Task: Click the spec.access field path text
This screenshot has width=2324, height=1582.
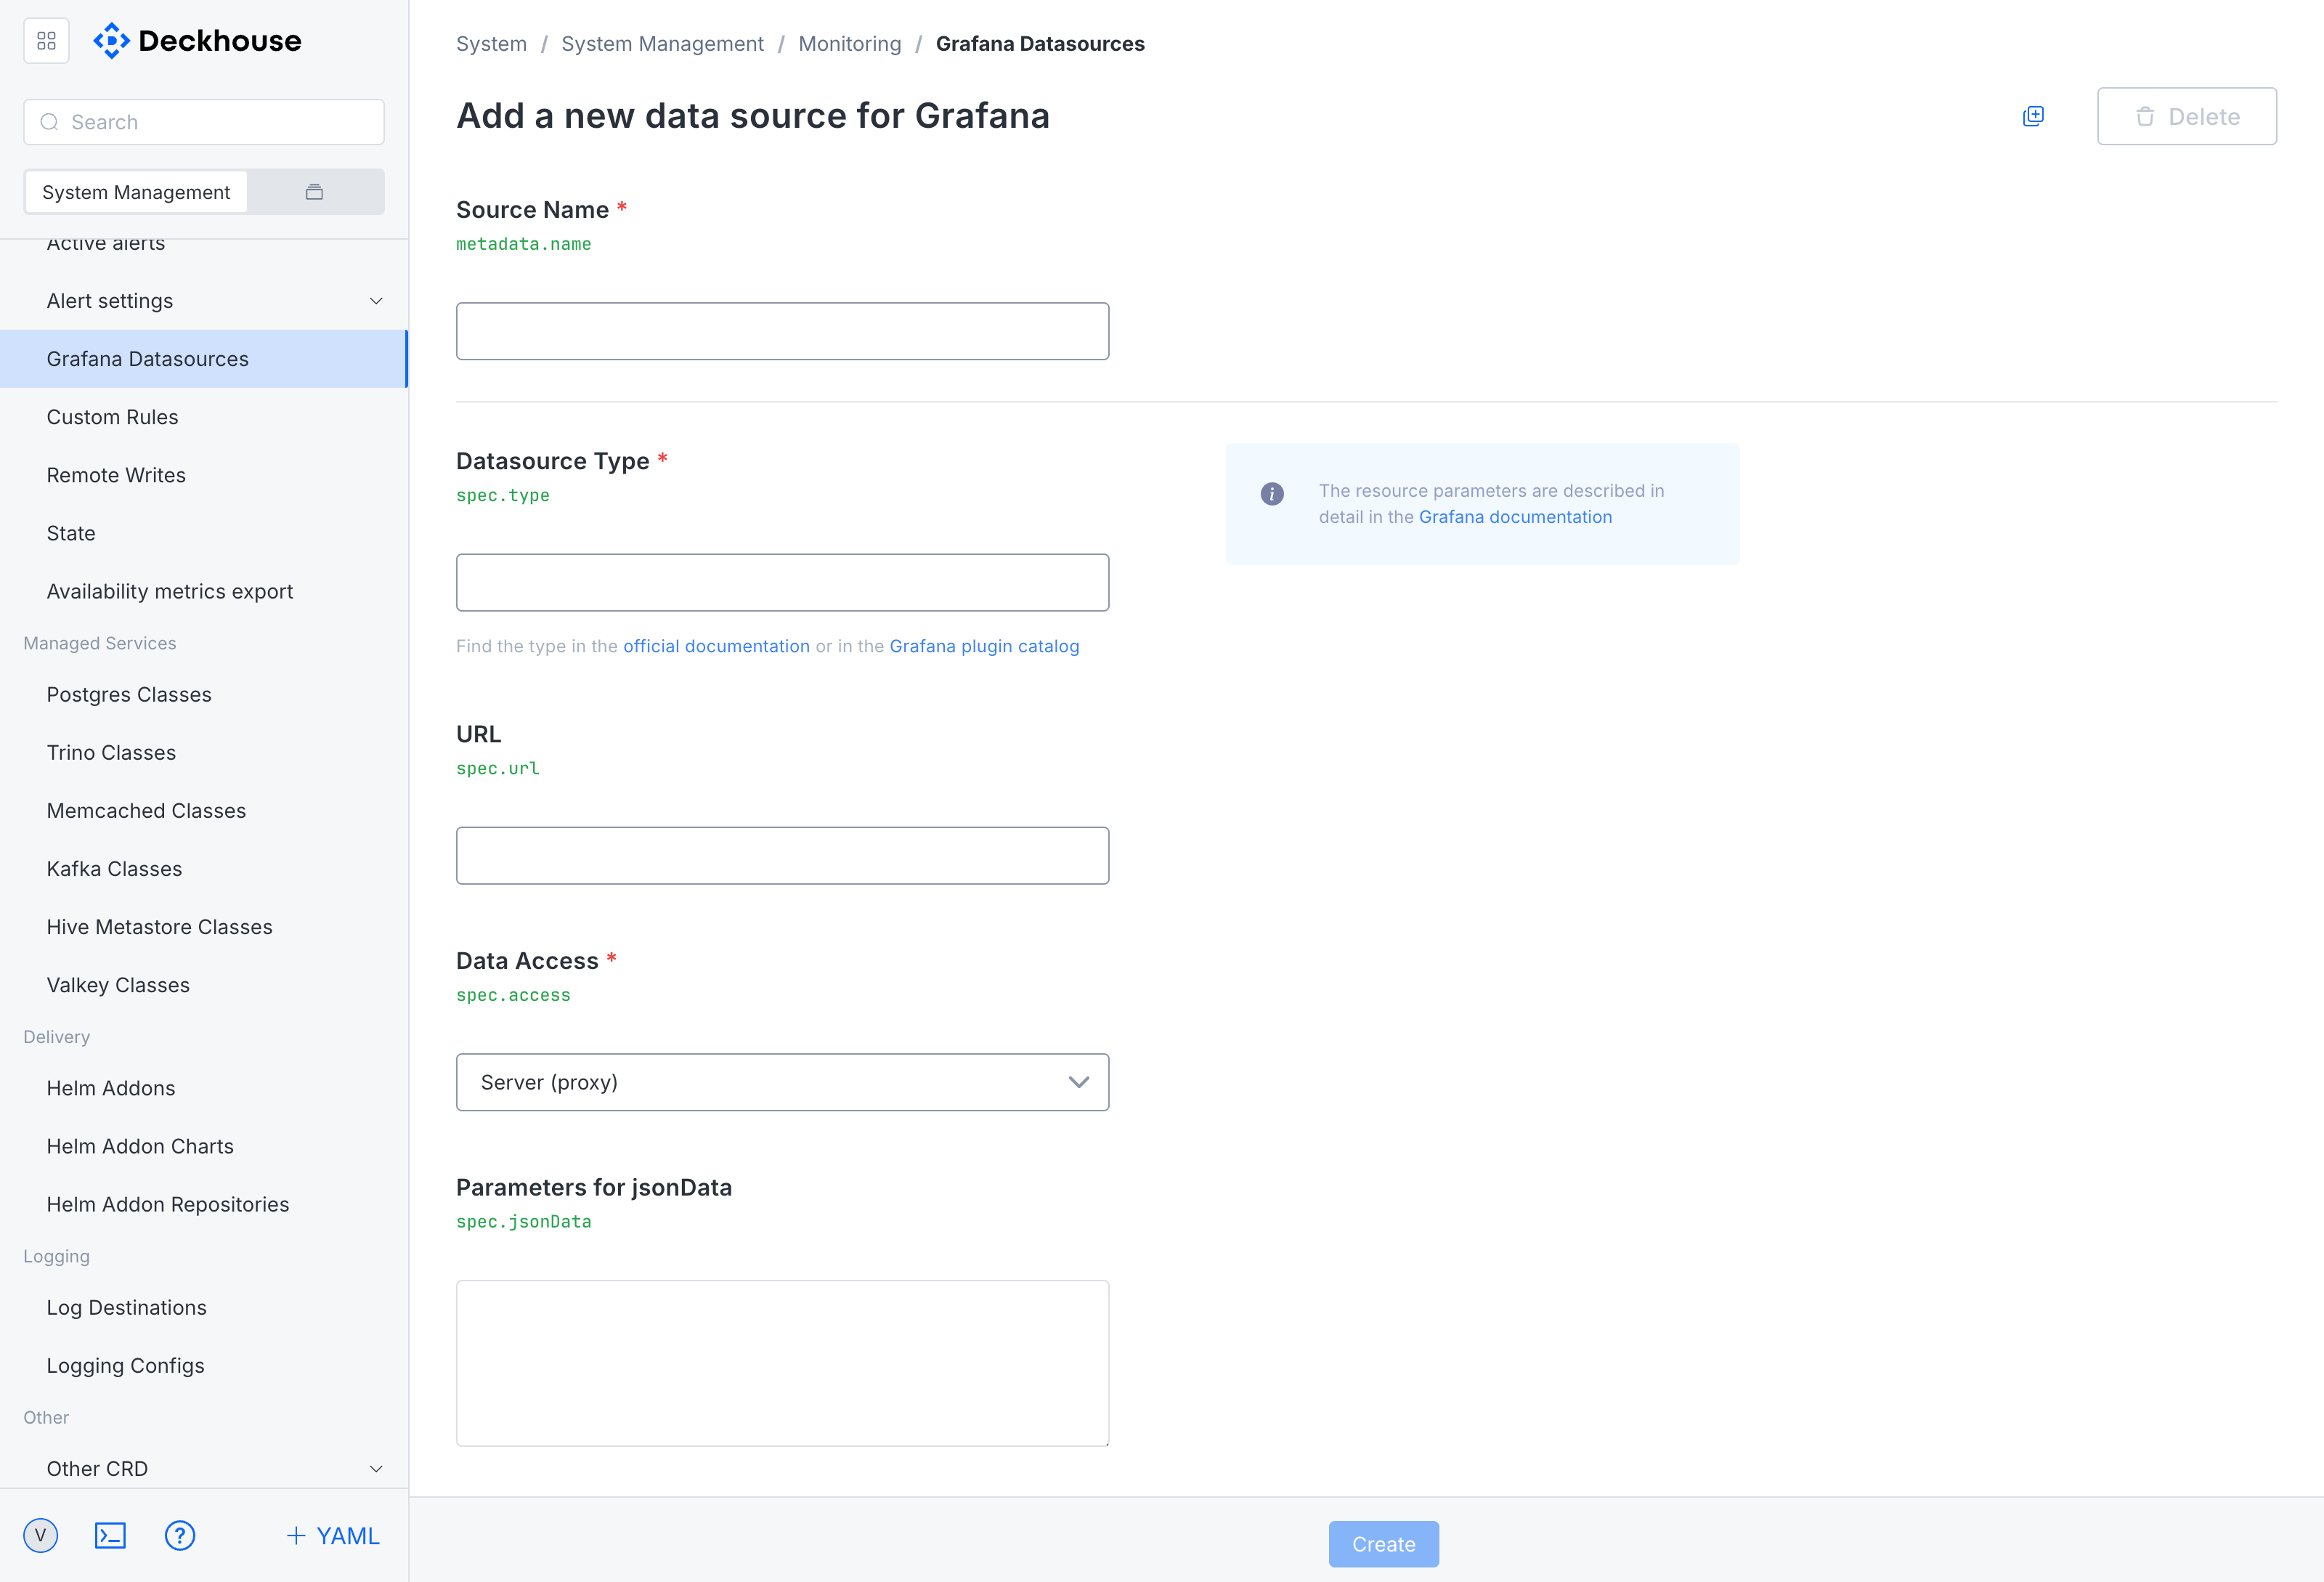Action: [x=513, y=995]
